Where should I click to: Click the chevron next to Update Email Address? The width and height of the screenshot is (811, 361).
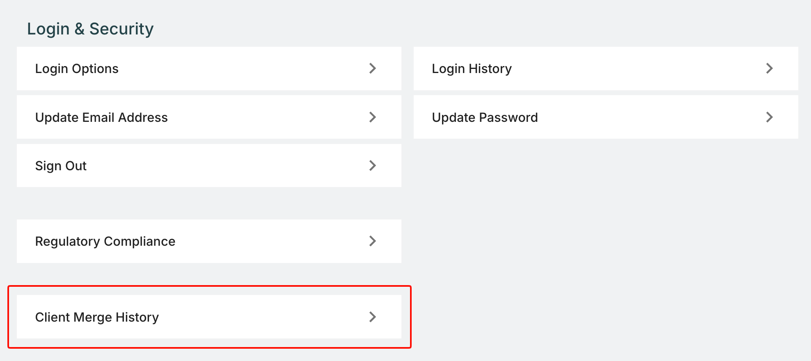click(372, 117)
